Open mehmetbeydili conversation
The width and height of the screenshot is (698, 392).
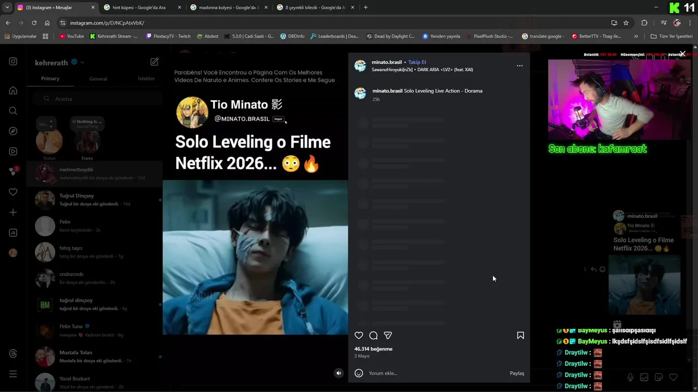[95, 174]
